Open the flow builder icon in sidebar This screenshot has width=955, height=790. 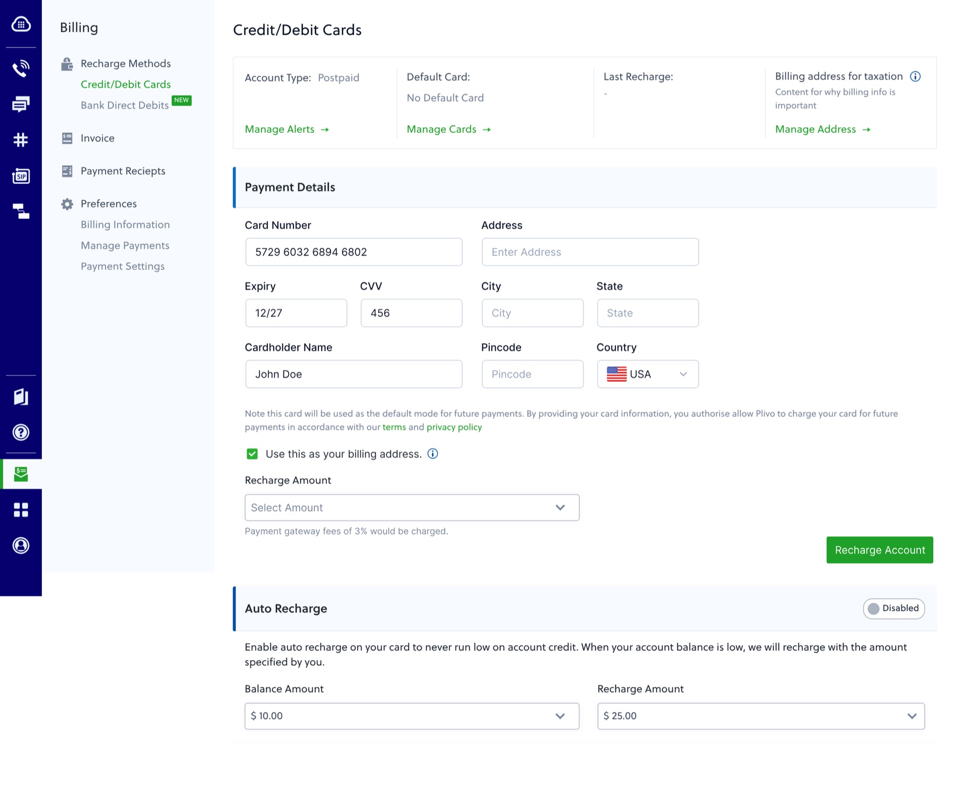point(21,211)
